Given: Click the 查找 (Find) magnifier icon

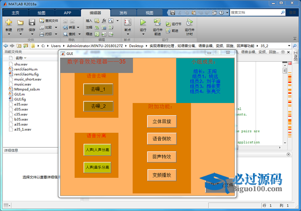Looking at the screenshot, I should coord(65,34).
